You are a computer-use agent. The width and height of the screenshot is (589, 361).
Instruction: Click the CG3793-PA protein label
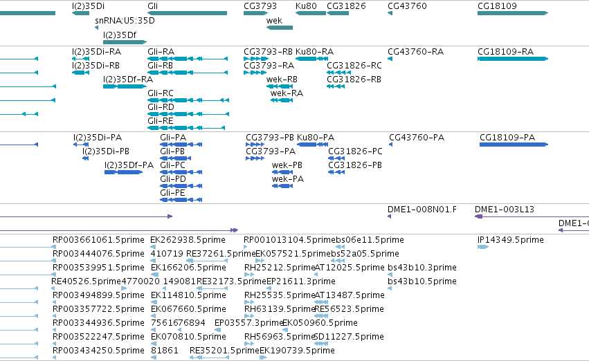[x=271, y=151]
